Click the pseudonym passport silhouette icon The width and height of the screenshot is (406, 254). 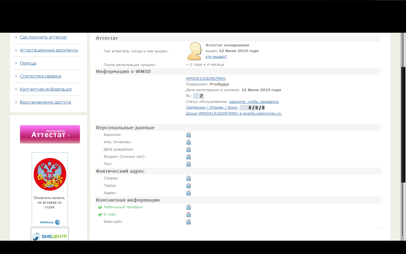(194, 51)
